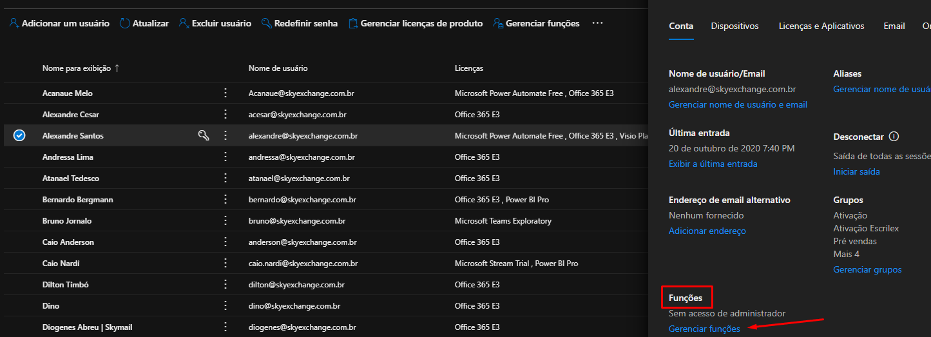The image size is (931, 337).
Task: Select user Dilton Timbó
Action: (66, 285)
